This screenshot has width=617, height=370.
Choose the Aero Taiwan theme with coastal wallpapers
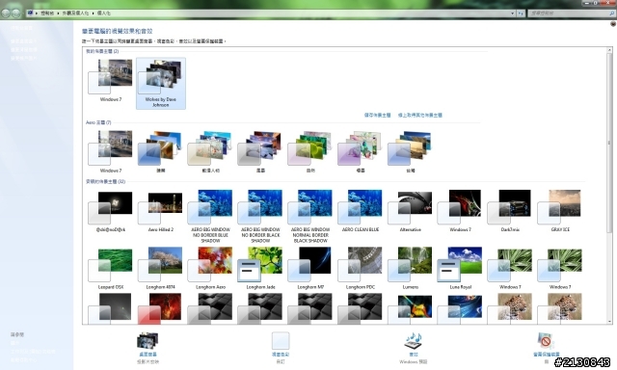(x=411, y=152)
